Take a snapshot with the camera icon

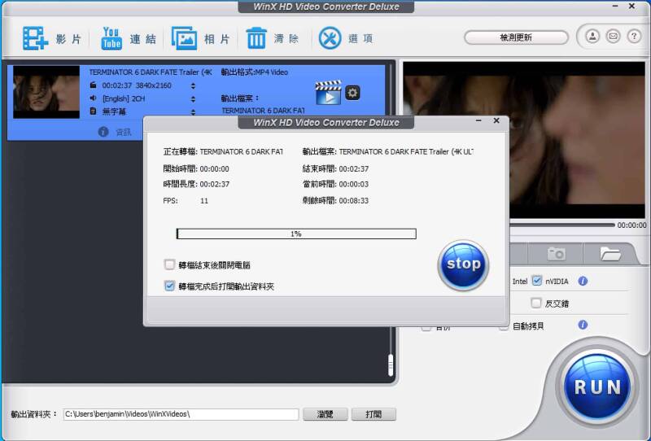[556, 253]
